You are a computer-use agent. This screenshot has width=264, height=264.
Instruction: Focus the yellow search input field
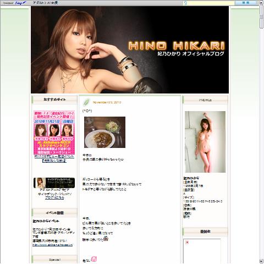(211, 3)
